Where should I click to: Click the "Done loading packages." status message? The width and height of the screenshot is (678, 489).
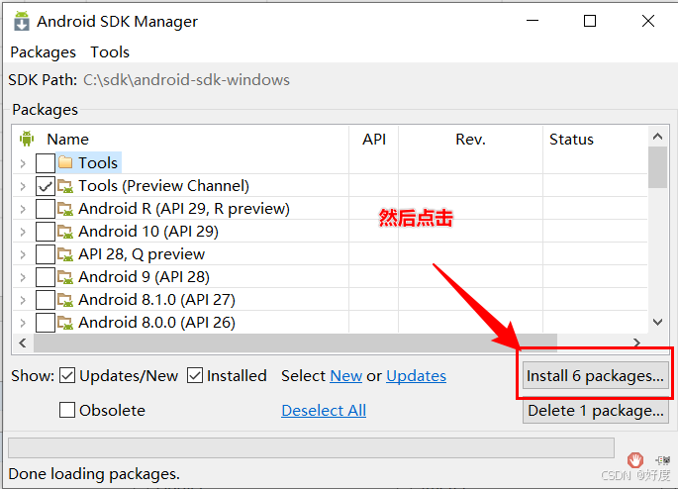[94, 474]
